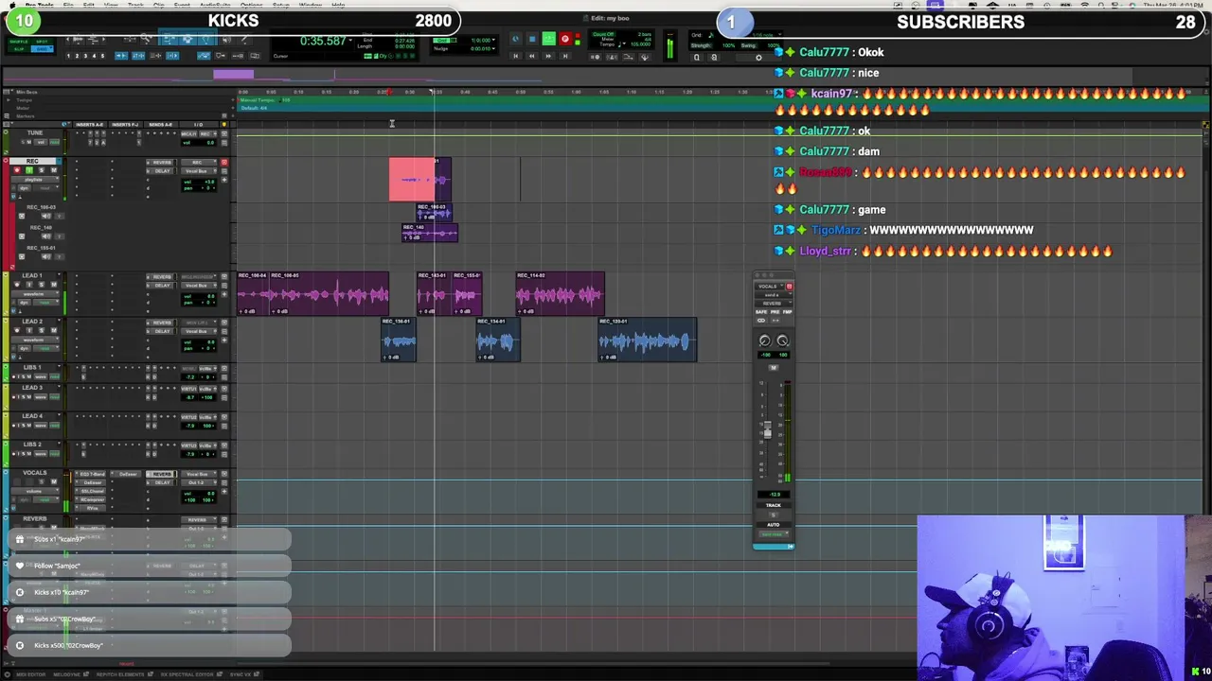Click the Rewind transport button
This screenshot has width=1212, height=681.
pos(532,56)
